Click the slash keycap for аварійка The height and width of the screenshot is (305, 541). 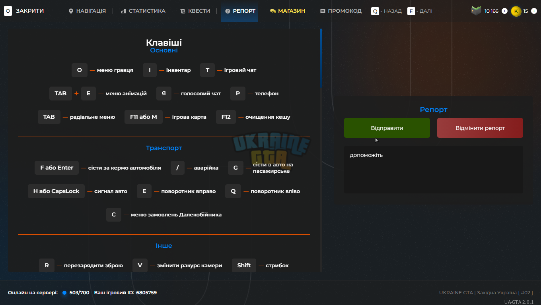coord(177,168)
